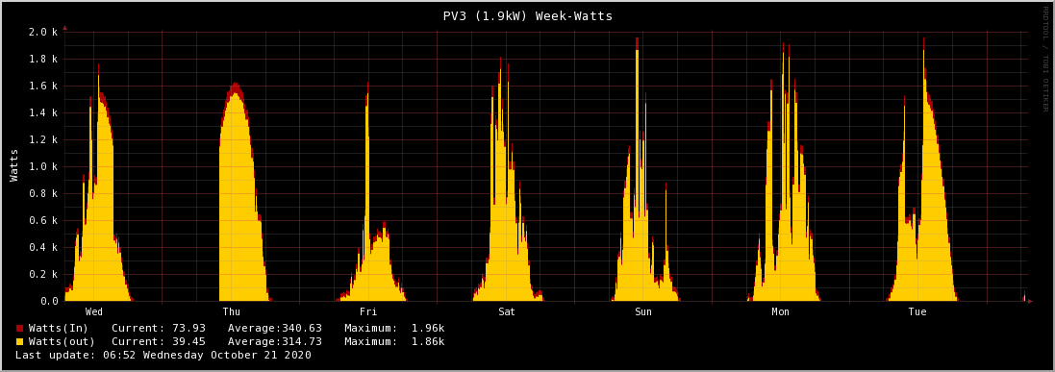1055x372 pixels.
Task: Click the Sun label on the x-axis
Action: pos(643,312)
